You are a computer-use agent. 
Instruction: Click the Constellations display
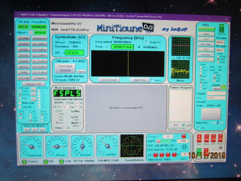tap(132, 146)
